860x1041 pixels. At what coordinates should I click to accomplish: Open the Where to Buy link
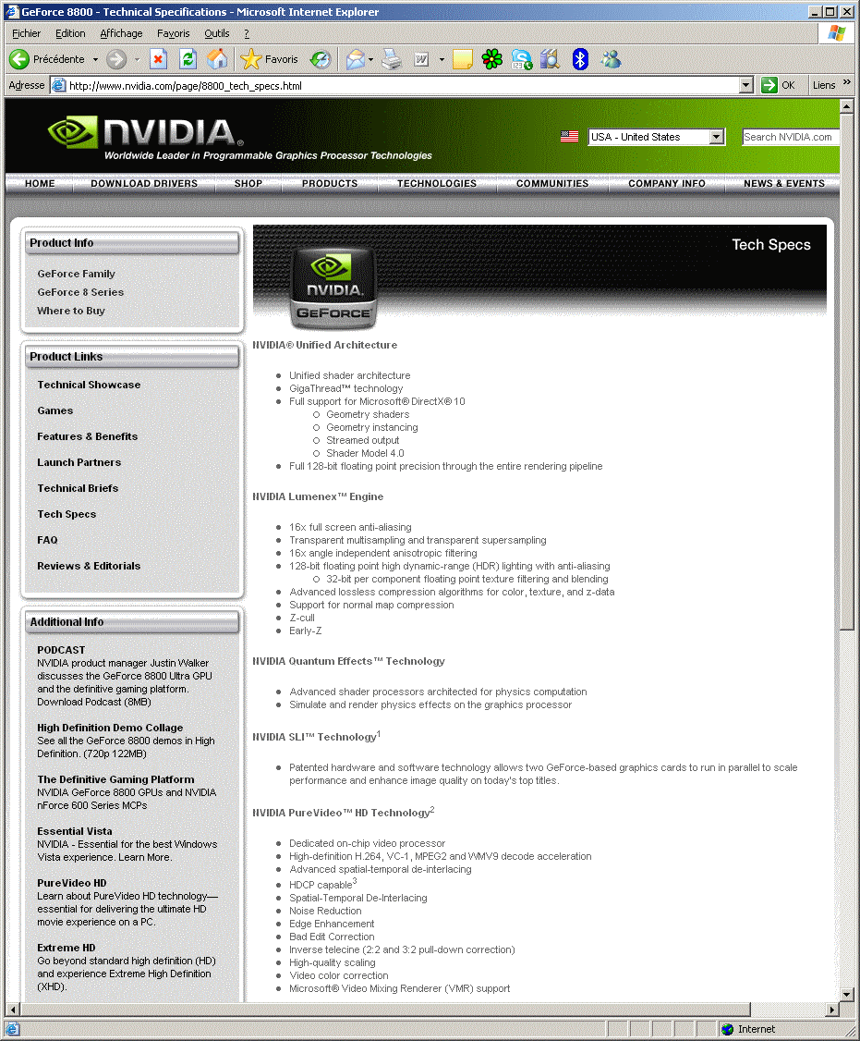(x=71, y=311)
